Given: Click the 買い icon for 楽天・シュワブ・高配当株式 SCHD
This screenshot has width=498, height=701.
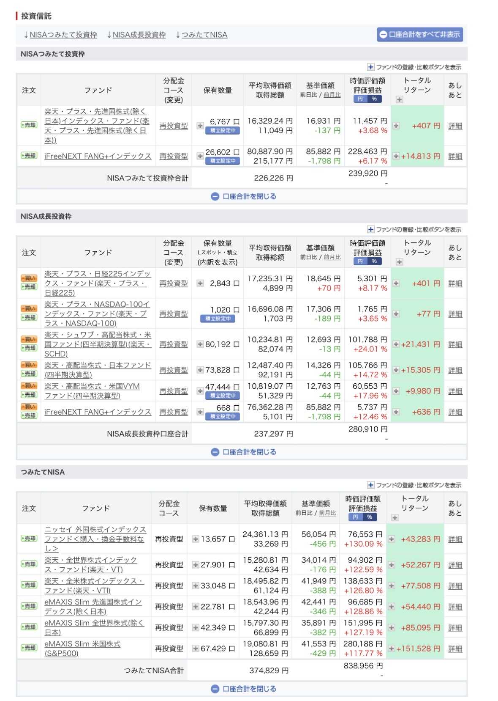Looking at the screenshot, I should coord(29,339).
